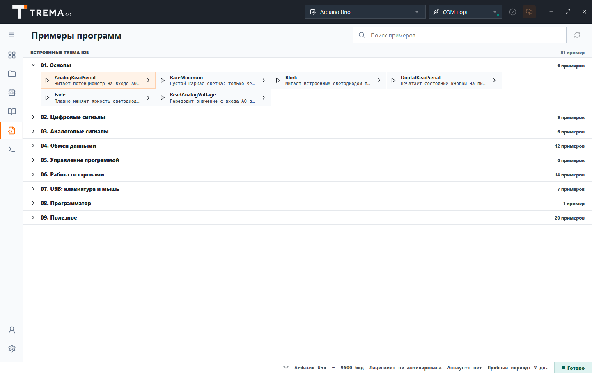This screenshot has height=373, width=592.
Task: Click 'Лицензия: не активирована' in status bar
Action: tap(405, 368)
